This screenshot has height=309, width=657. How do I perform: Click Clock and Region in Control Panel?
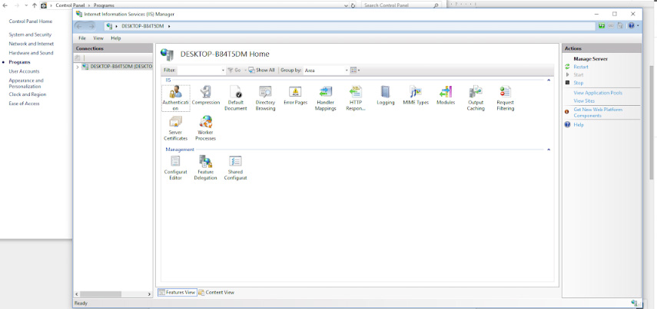point(28,94)
